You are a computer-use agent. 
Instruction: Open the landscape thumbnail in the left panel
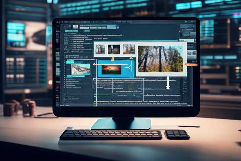pyautogui.click(x=81, y=69)
